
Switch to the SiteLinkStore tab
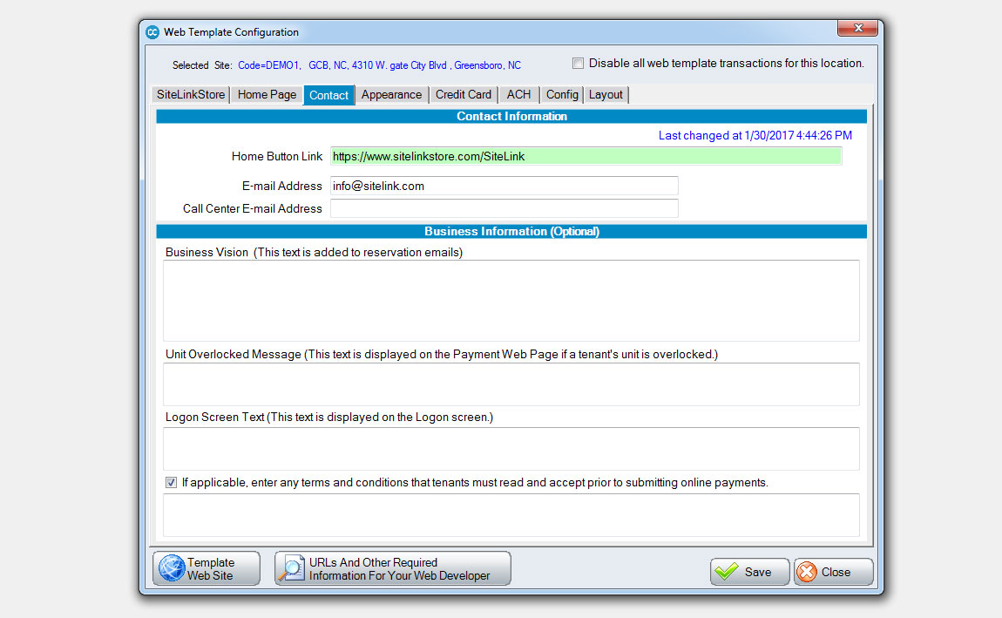[x=190, y=94]
